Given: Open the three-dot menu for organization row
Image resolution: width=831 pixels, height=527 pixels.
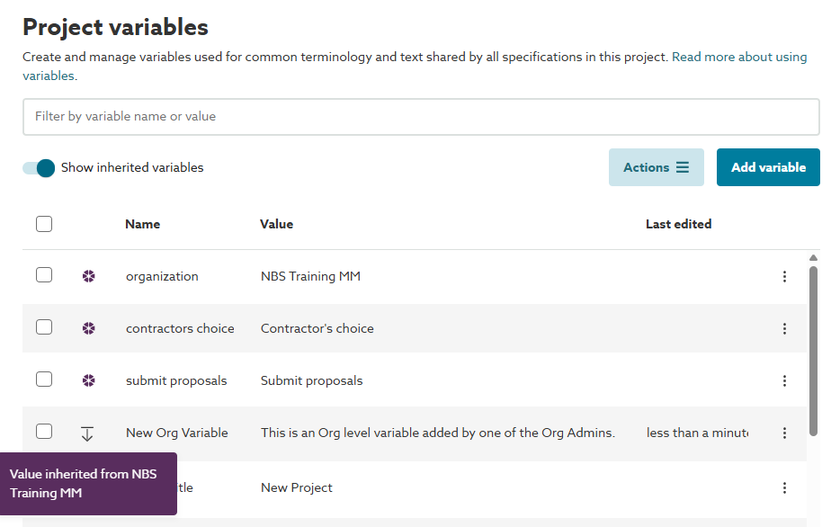Looking at the screenshot, I should pos(784,277).
